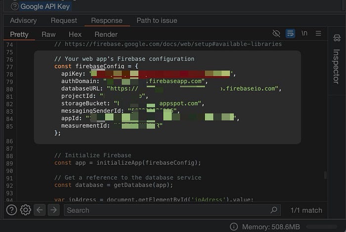The width and height of the screenshot is (346, 232).
Task: Click the storageBucket appspot.com line
Action: pos(133,103)
